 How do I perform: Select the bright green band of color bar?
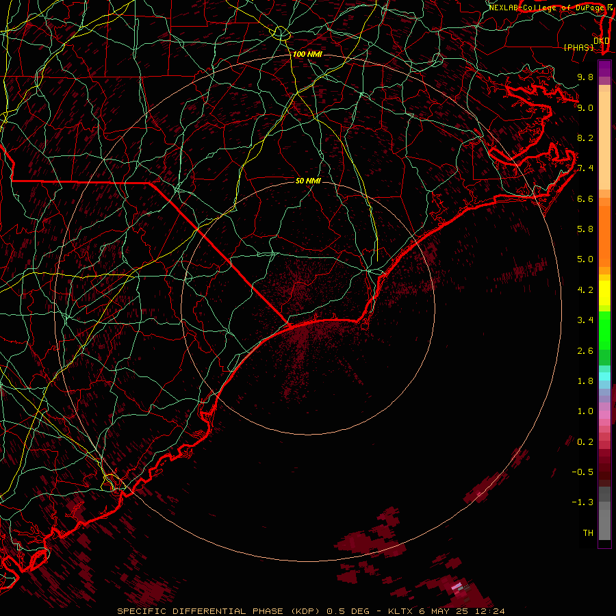pos(604,331)
